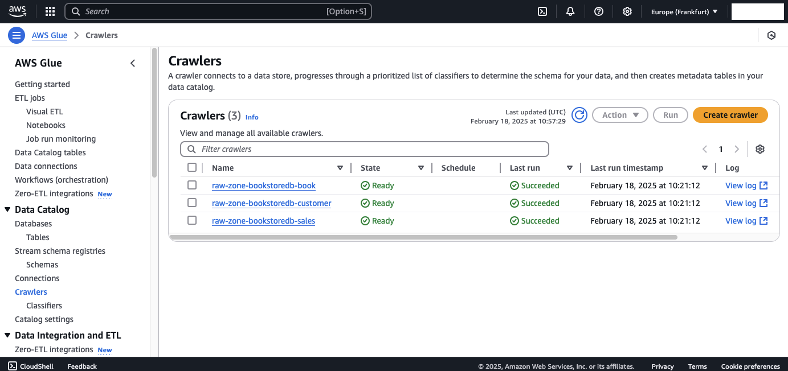Refresh the crawlers list
The image size is (788, 371).
tap(579, 114)
